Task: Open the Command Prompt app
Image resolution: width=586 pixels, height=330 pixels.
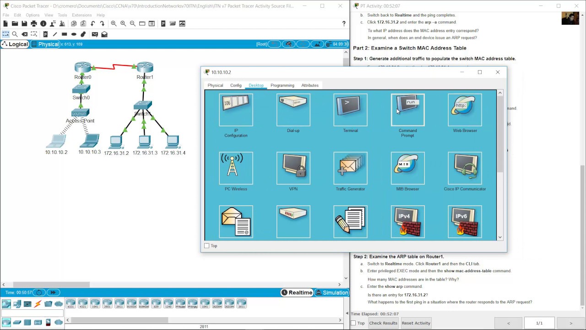Action: pos(408,110)
